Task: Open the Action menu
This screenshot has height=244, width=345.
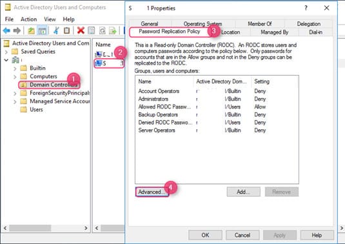Action: pos(28,19)
